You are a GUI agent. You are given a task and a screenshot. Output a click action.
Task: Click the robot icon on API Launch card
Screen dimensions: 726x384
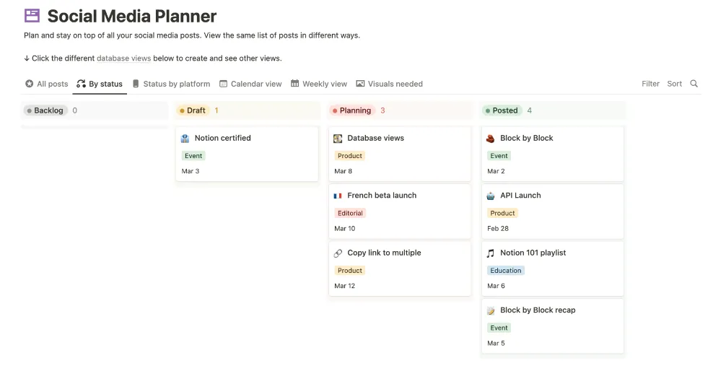[491, 196]
